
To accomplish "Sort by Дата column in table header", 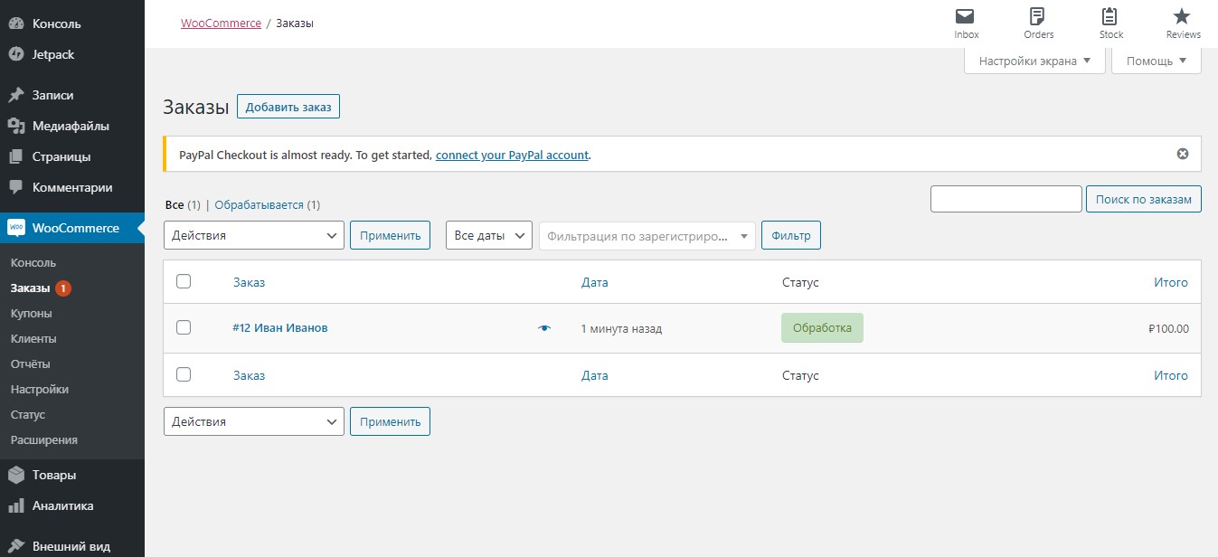I will point(594,282).
